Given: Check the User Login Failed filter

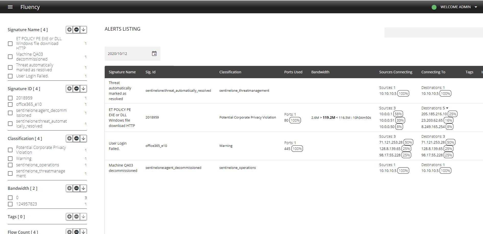Looking at the screenshot, I should click(x=10, y=76).
